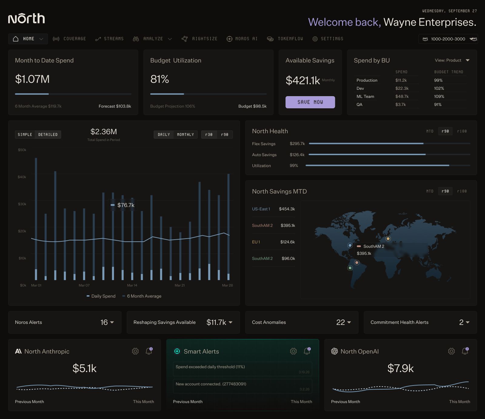Image resolution: width=485 pixels, height=419 pixels.
Task: Click the ML Team row label
Action: 365,96
